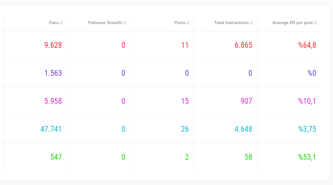
Task: Select the cyan 4.648 interactions cell
Action: tap(243, 129)
